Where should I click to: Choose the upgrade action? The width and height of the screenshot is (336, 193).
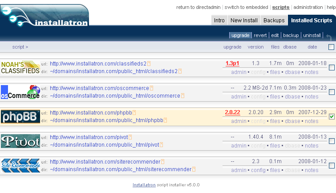[x=240, y=35]
